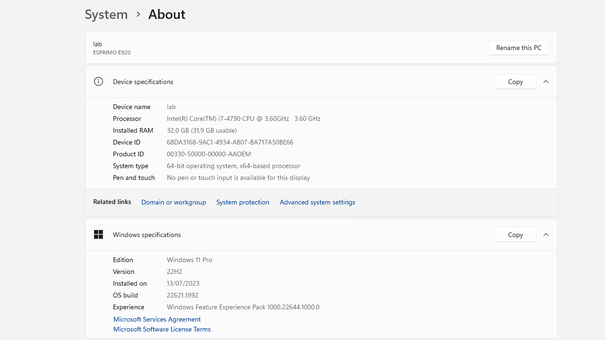605x340 pixels.
Task: Click the breadcrumb chevron separator
Action: tap(138, 14)
